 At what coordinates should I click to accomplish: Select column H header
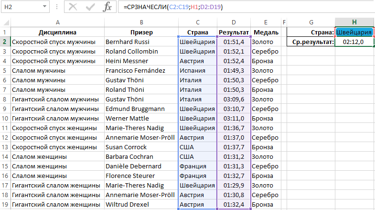(x=354, y=22)
